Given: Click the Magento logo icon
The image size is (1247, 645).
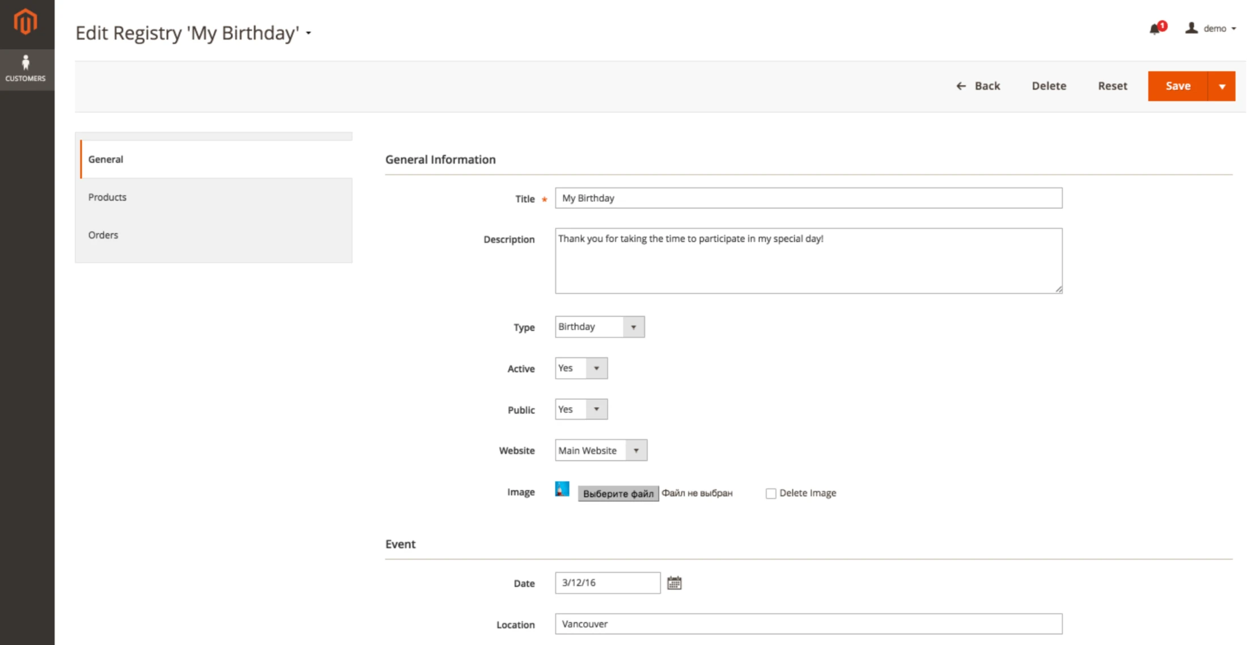Looking at the screenshot, I should (26, 22).
